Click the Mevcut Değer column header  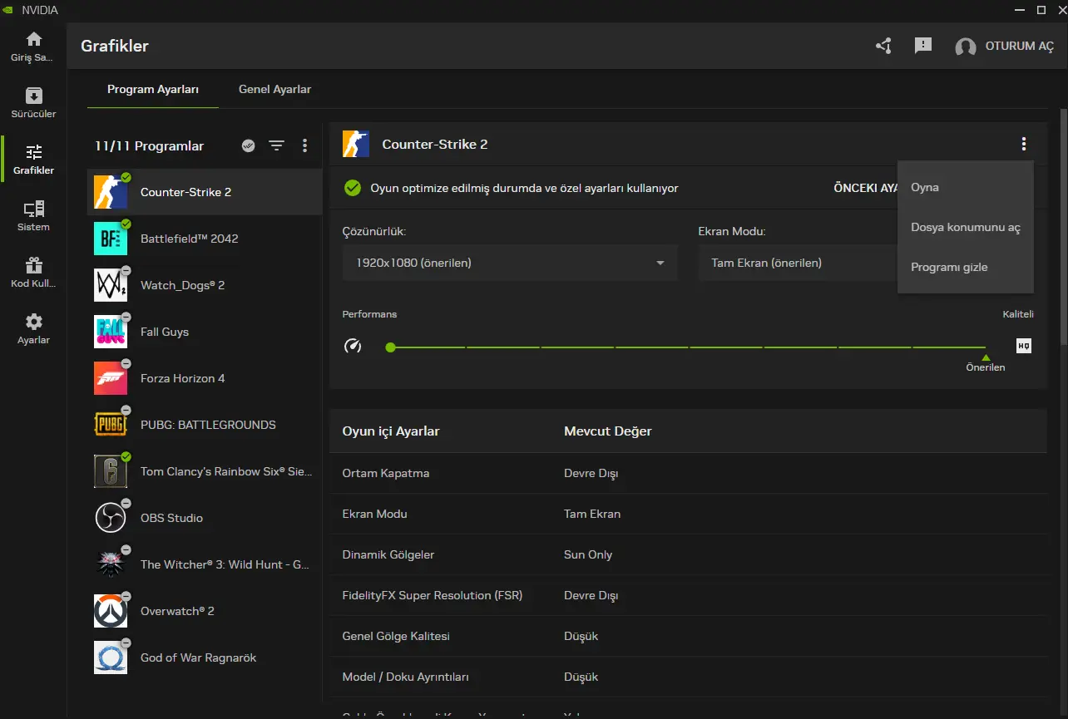click(x=608, y=431)
